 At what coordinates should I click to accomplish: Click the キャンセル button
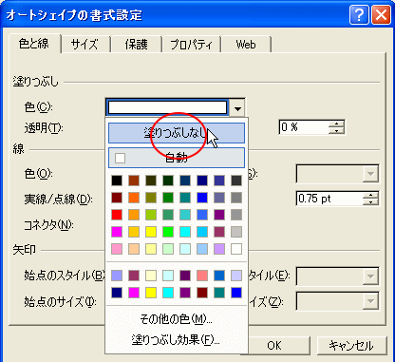tap(351, 345)
